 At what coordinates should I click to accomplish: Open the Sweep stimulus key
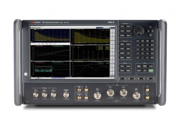point(122,71)
